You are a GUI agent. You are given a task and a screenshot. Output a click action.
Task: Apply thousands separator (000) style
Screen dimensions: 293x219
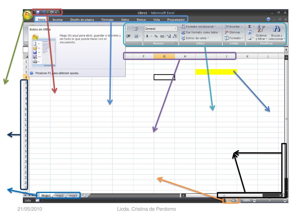[162, 36]
